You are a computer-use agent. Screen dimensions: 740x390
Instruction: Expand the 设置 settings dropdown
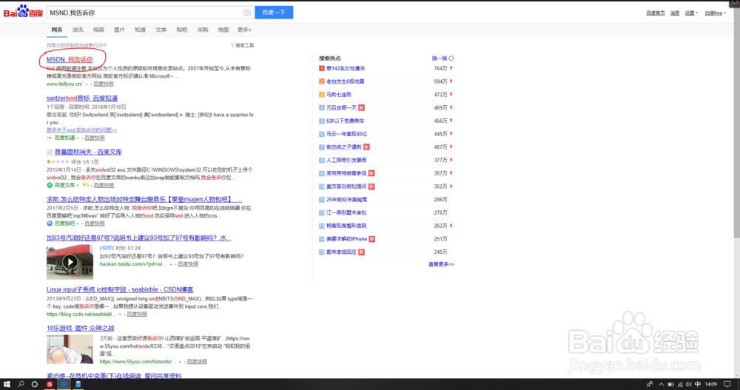click(x=691, y=13)
